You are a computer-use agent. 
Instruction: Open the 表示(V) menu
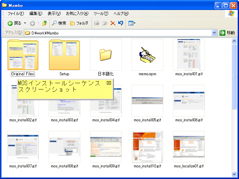click(x=54, y=14)
